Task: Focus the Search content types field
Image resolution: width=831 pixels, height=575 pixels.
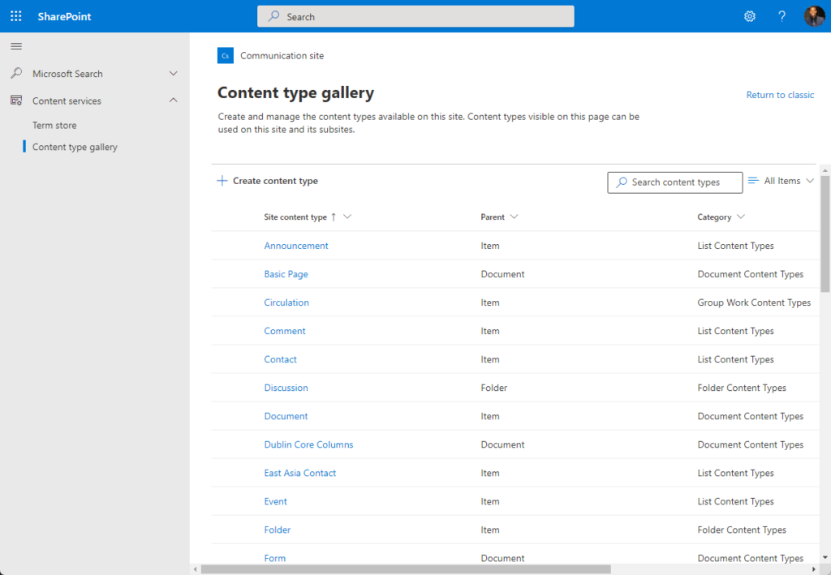Action: tap(674, 182)
